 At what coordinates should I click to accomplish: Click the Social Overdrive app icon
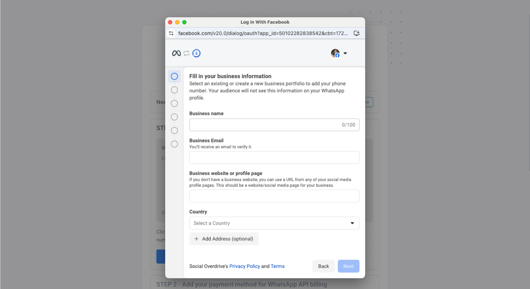pyautogui.click(x=196, y=53)
